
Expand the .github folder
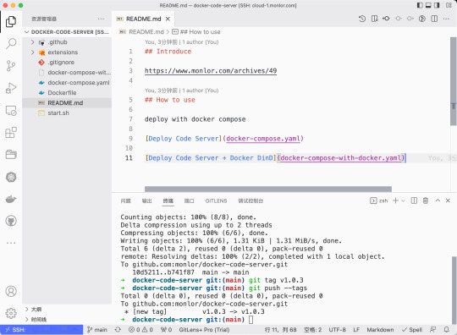click(x=33, y=42)
